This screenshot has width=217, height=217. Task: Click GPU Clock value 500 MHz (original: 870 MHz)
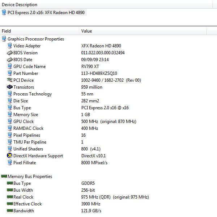click(x=109, y=122)
